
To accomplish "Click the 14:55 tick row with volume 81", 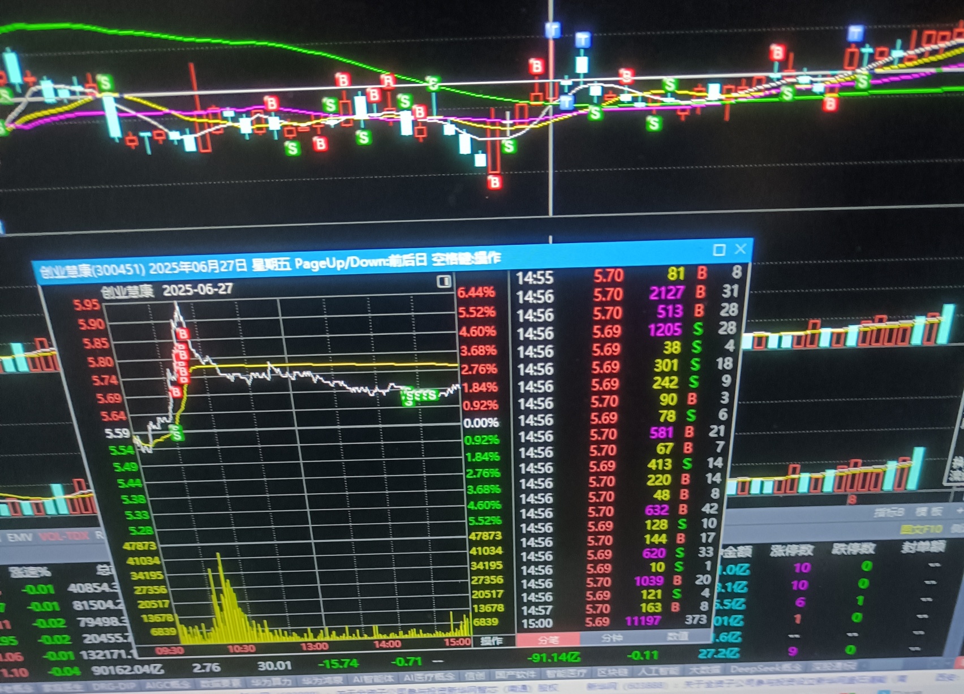I will [x=629, y=275].
